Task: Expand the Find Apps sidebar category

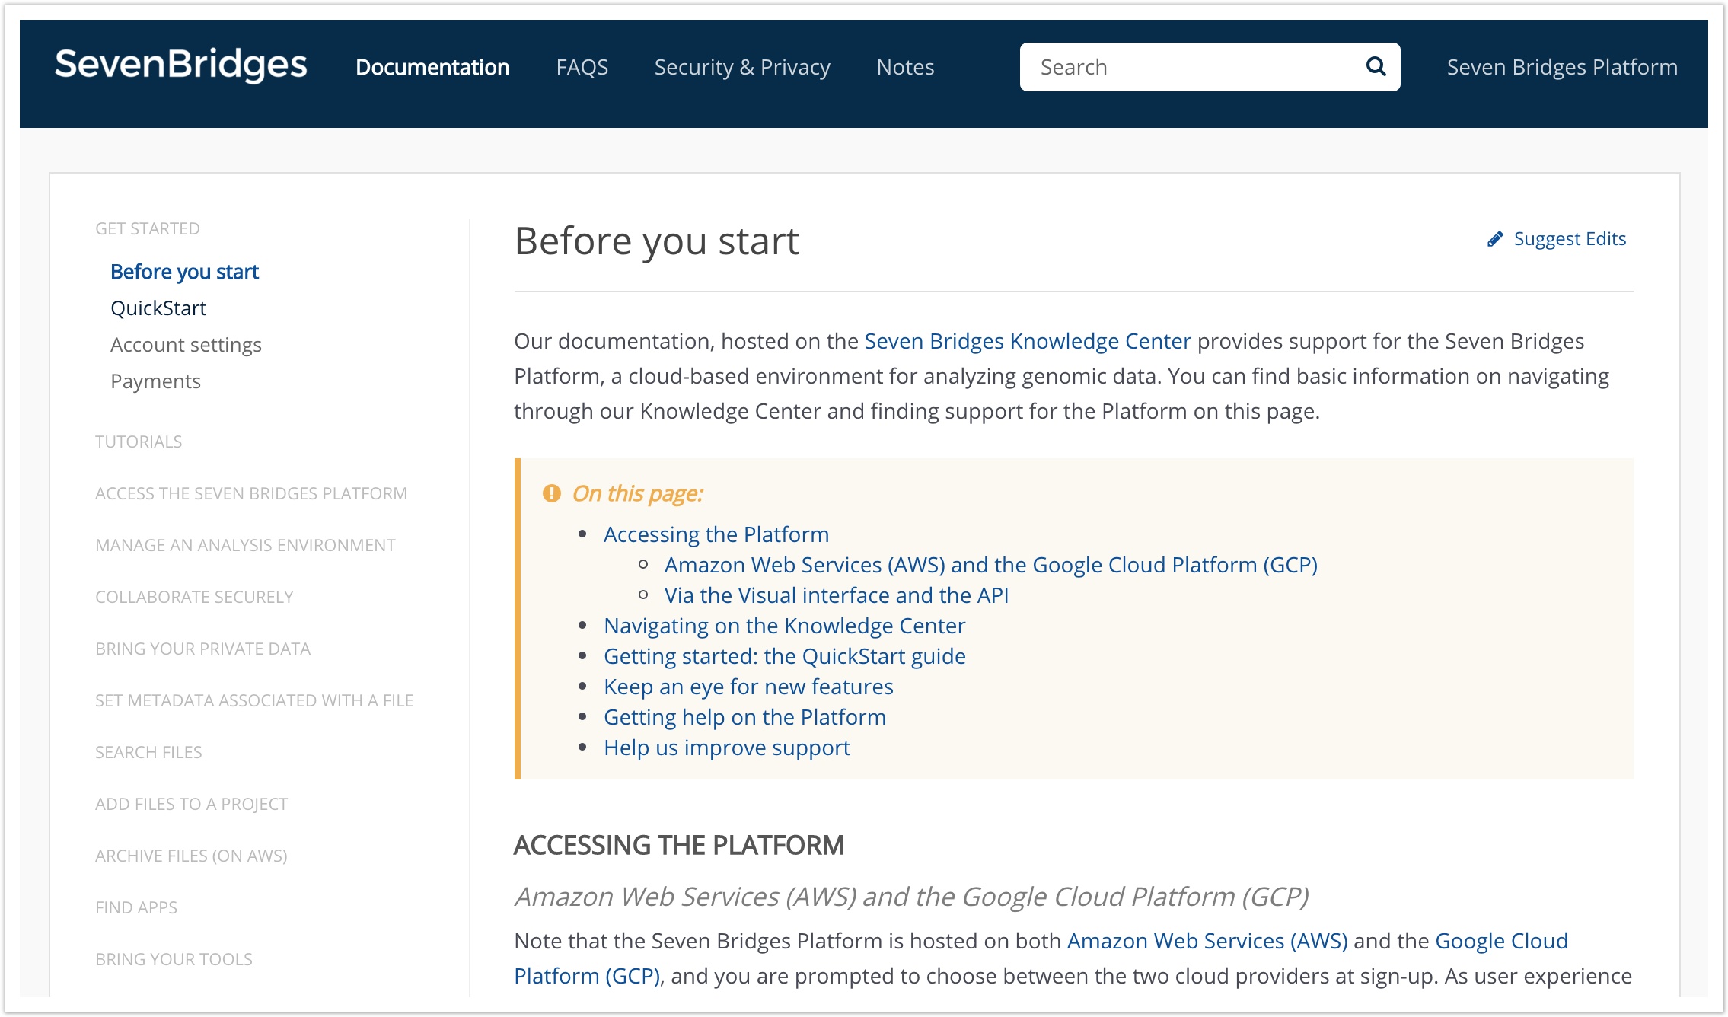Action: [136, 907]
